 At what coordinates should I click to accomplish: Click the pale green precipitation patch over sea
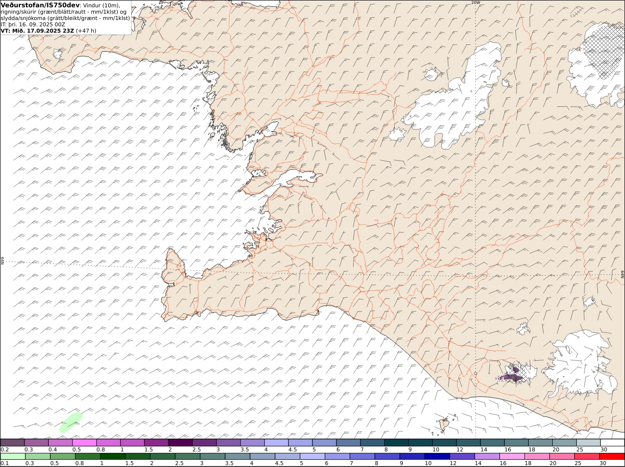click(x=71, y=422)
